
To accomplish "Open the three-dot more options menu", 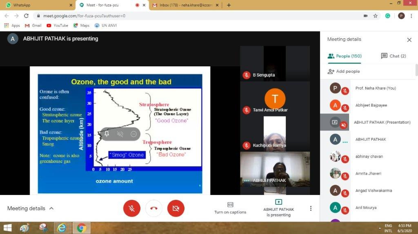I will click(x=311, y=208).
